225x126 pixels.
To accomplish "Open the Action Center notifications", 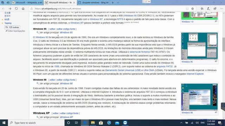I will coord(220,123).
